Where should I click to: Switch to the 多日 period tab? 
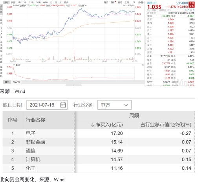(x=13, y=2)
